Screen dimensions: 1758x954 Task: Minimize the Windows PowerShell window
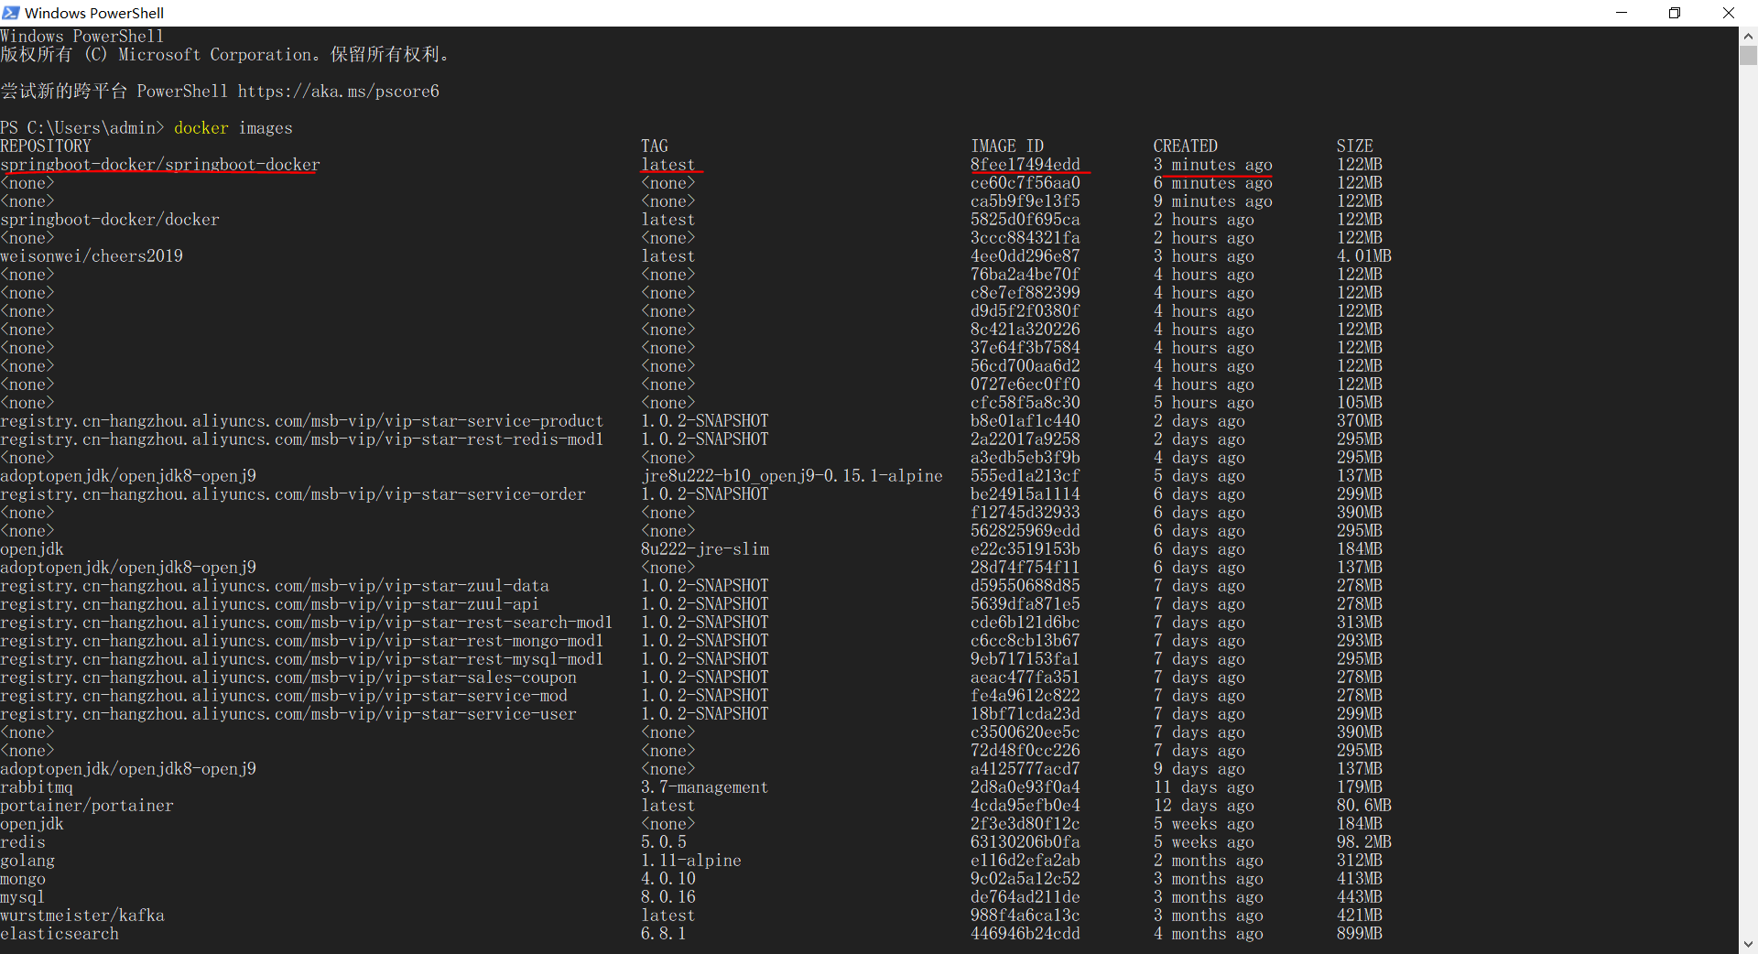(x=1622, y=13)
